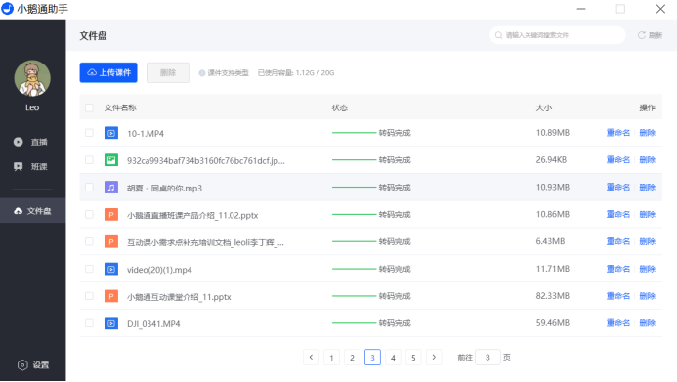The width and height of the screenshot is (677, 382).
Task: Click the file search input field
Action: point(558,35)
